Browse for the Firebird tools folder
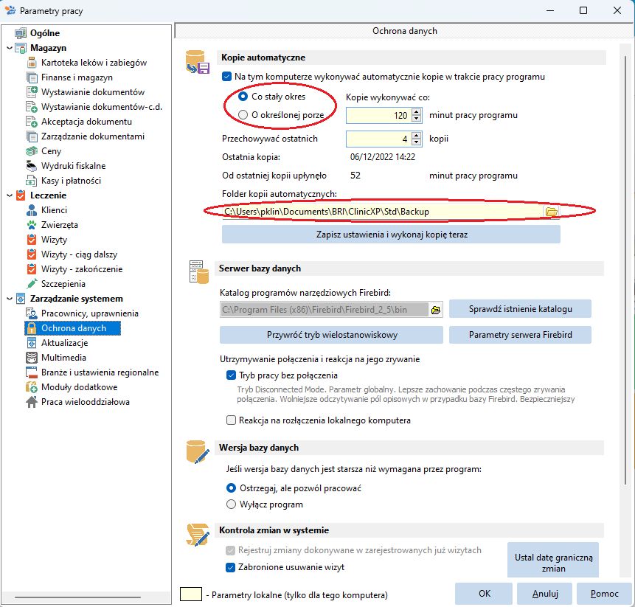 click(436, 310)
